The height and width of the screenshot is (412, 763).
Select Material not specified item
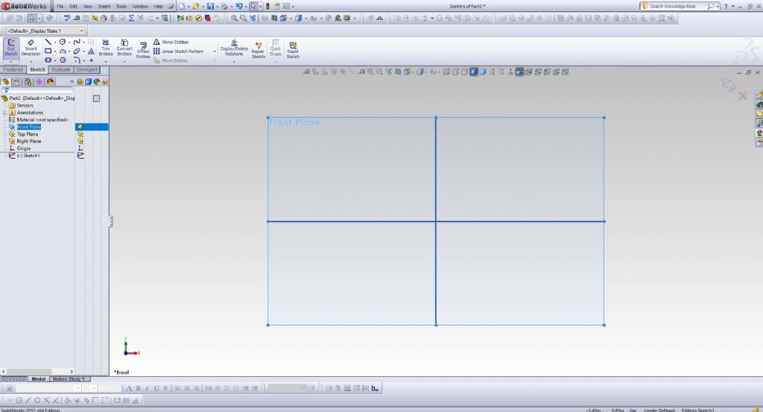point(42,120)
